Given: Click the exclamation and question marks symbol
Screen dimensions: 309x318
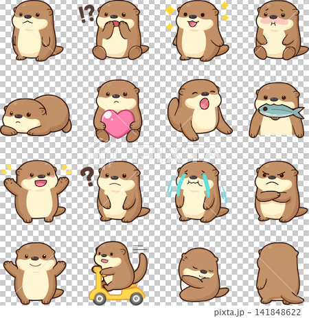Looking at the screenshot, I should click(x=87, y=14).
